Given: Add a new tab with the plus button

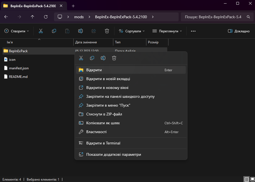Looking at the screenshot, I should (73, 6).
